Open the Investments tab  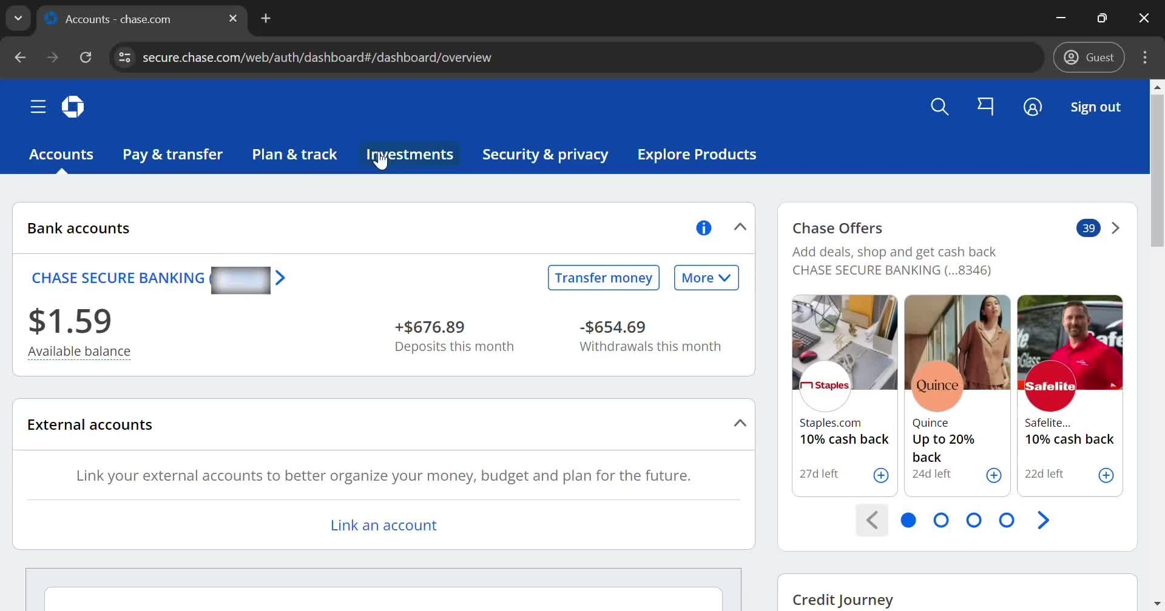click(x=410, y=155)
